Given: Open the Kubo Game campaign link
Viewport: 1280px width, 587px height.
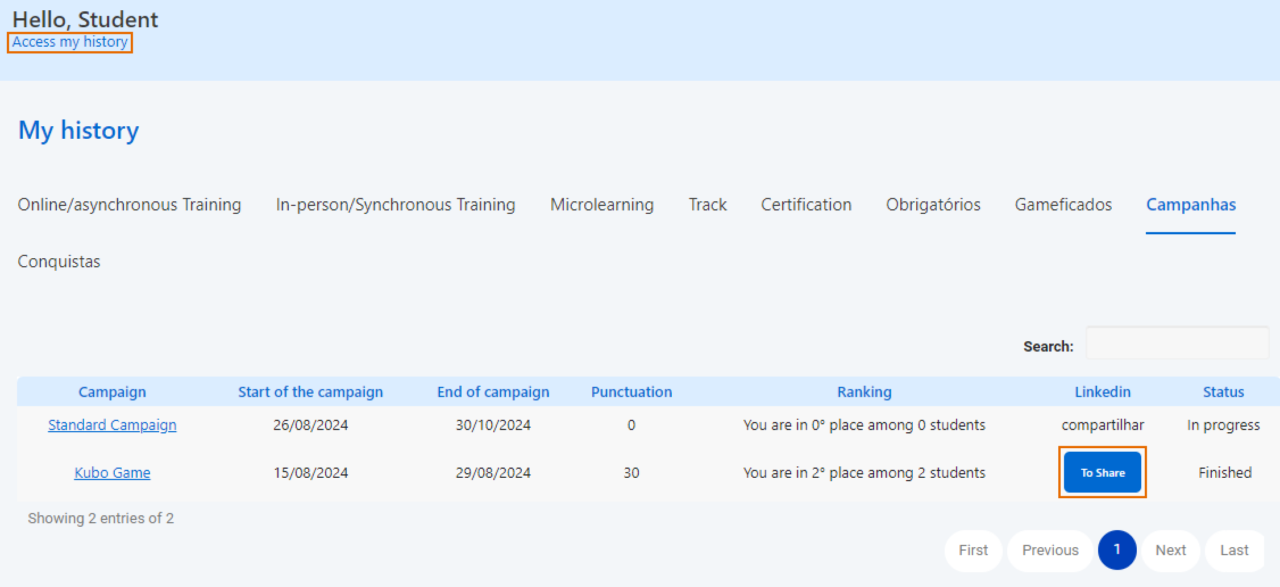Looking at the screenshot, I should 112,473.
